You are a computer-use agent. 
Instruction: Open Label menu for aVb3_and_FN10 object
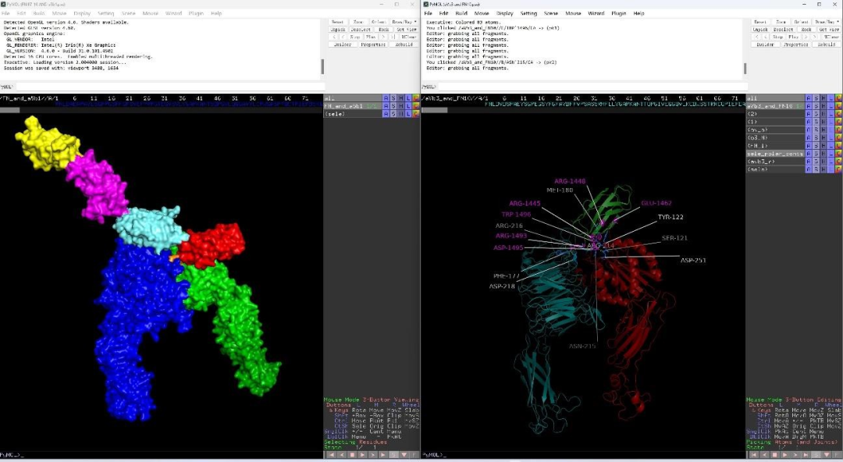pos(831,106)
